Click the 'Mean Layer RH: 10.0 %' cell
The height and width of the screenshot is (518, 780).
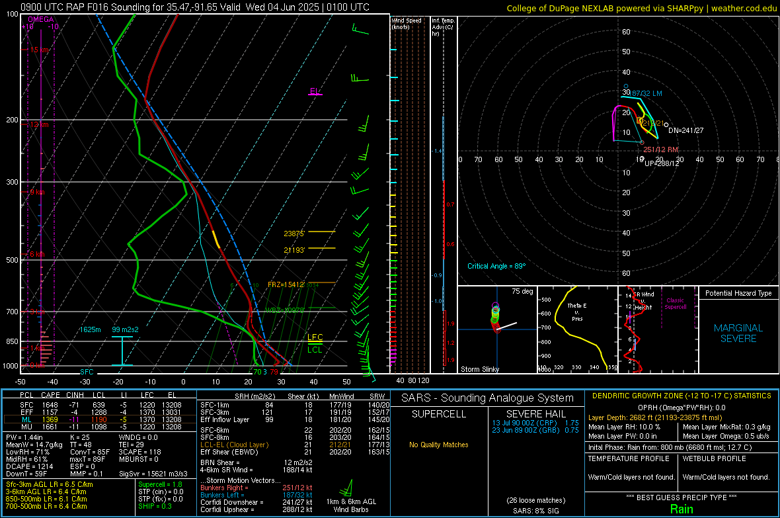pyautogui.click(x=624, y=427)
